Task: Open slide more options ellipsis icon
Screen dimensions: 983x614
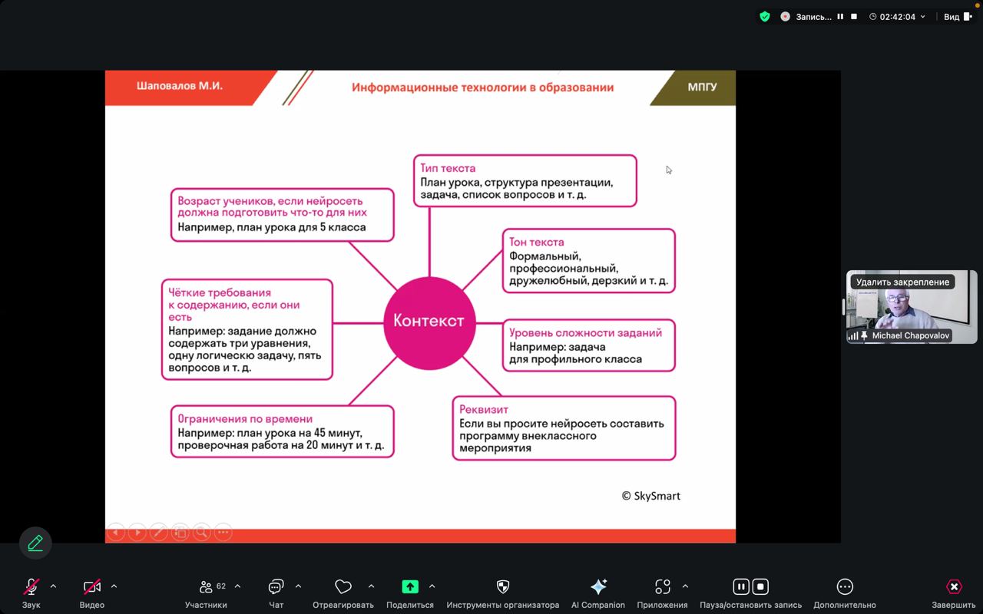Action: tap(223, 532)
